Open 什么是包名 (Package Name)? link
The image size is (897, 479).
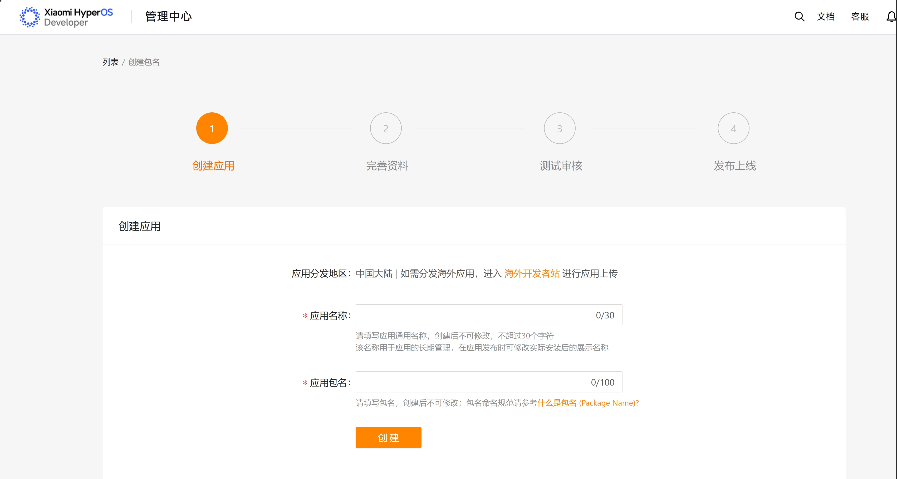coord(588,403)
